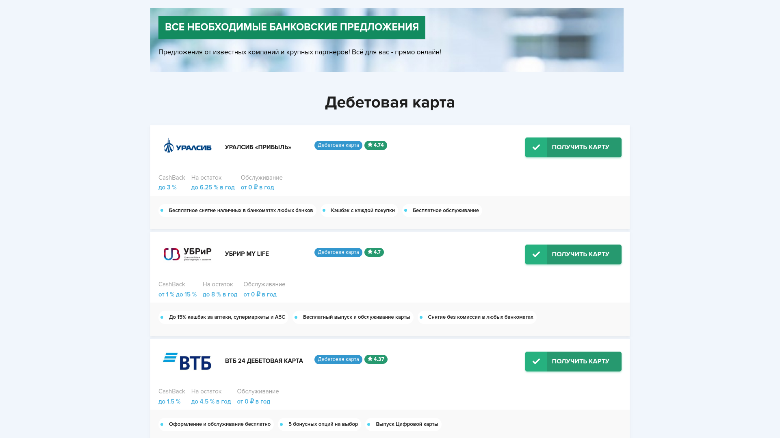Click balance rate до 6.25 % в год
Image resolution: width=780 pixels, height=438 pixels.
click(x=213, y=187)
